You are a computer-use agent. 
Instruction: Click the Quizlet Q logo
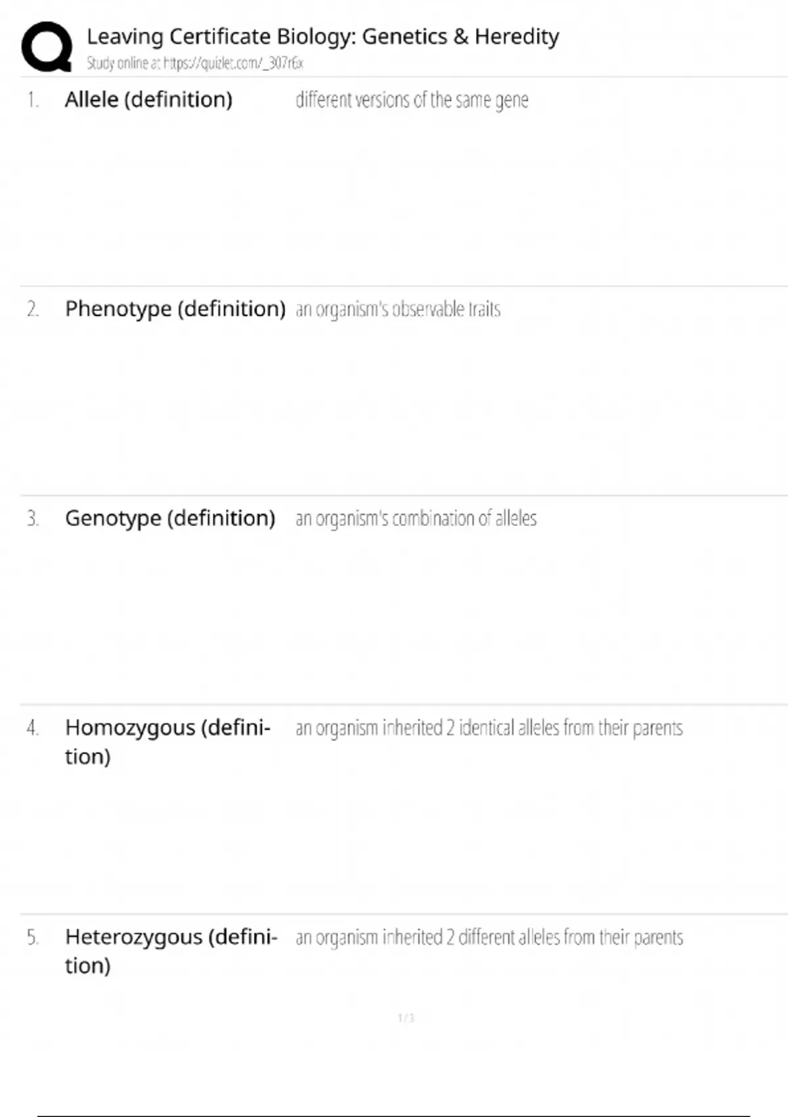47,46
